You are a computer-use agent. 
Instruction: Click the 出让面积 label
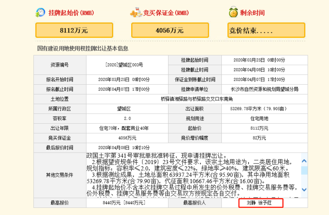[x=195, y=109]
